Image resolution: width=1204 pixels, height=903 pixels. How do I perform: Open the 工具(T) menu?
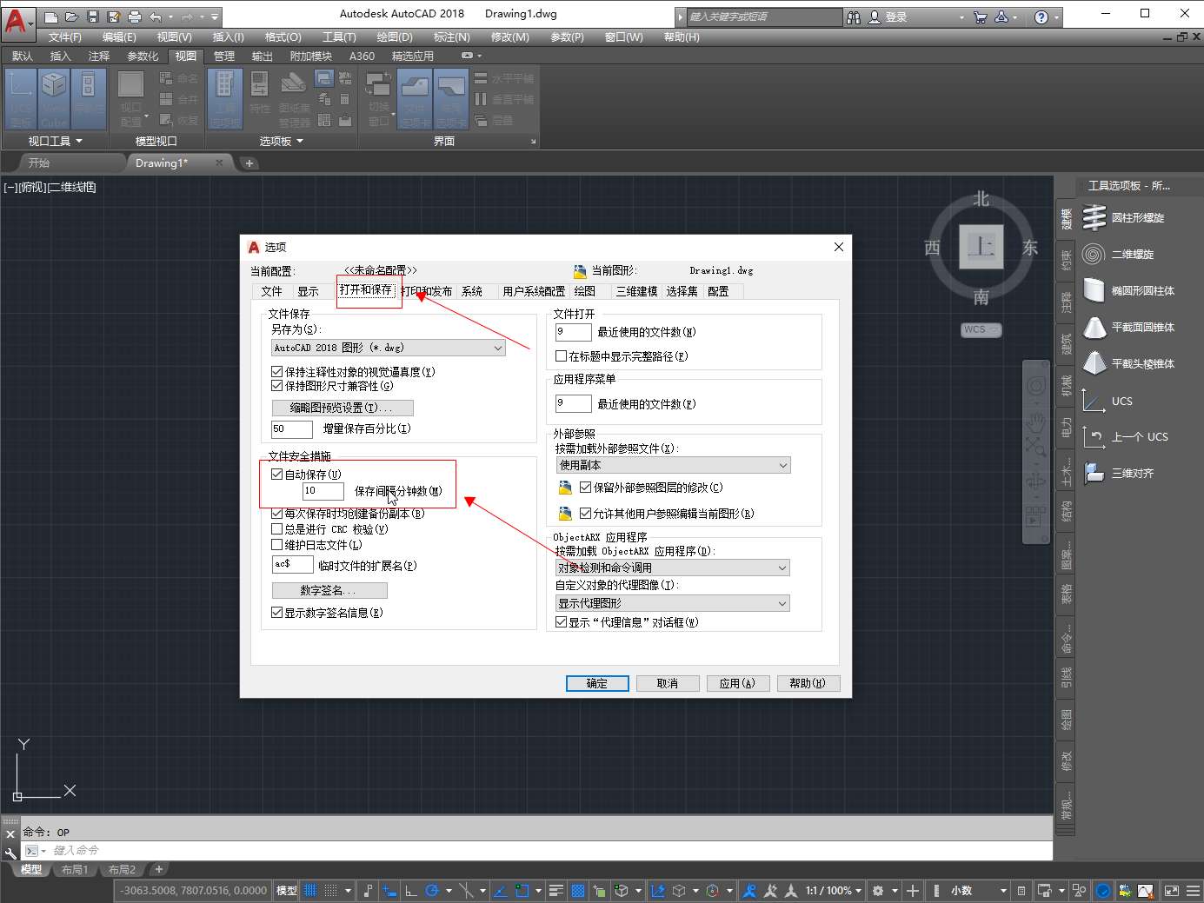coord(339,37)
